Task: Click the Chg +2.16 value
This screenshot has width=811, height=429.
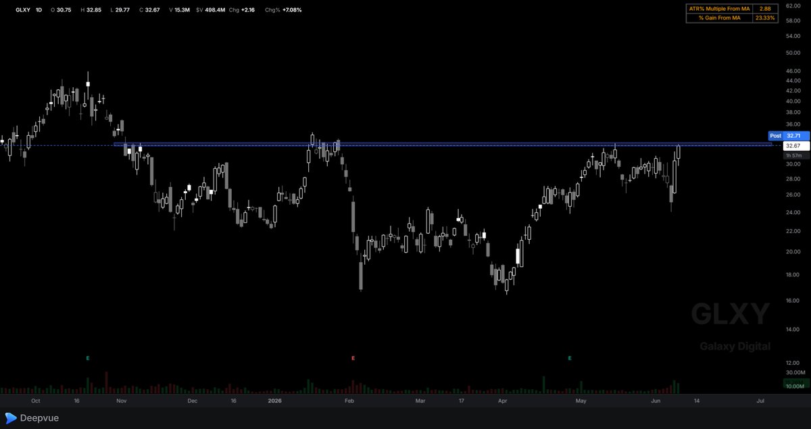Action: [x=243, y=10]
